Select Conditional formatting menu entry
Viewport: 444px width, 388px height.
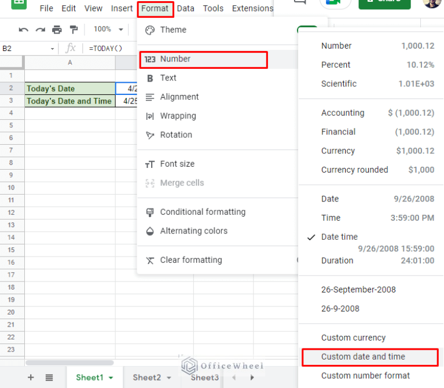(x=203, y=212)
